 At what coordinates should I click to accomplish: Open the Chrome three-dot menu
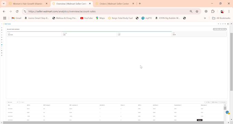click(229, 11)
